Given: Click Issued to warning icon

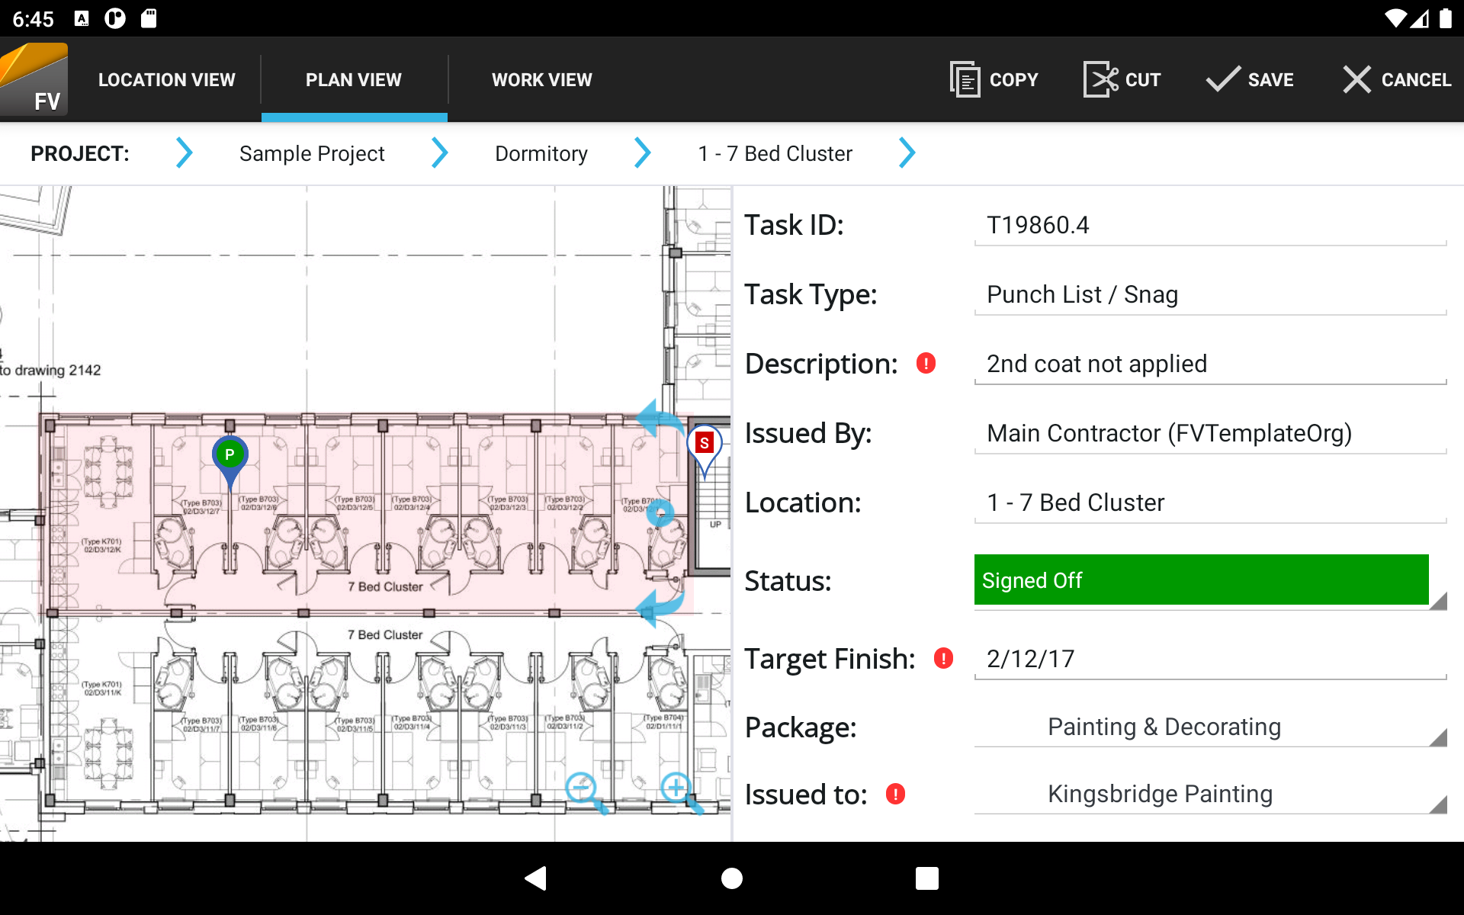Looking at the screenshot, I should [x=895, y=794].
